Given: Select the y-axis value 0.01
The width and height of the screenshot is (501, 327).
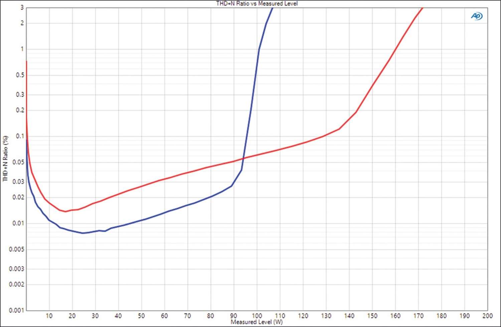Looking at the screenshot, I should (18, 223).
